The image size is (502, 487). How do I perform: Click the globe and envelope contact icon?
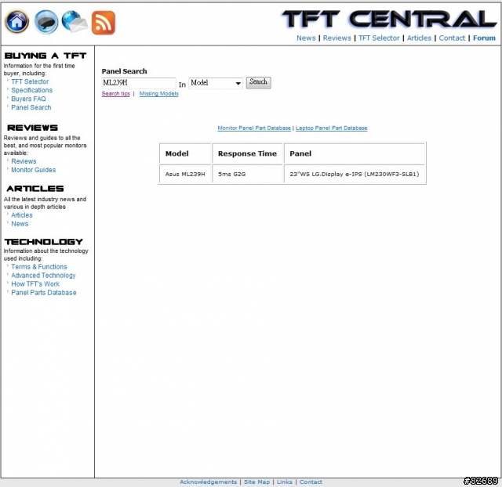point(75,22)
